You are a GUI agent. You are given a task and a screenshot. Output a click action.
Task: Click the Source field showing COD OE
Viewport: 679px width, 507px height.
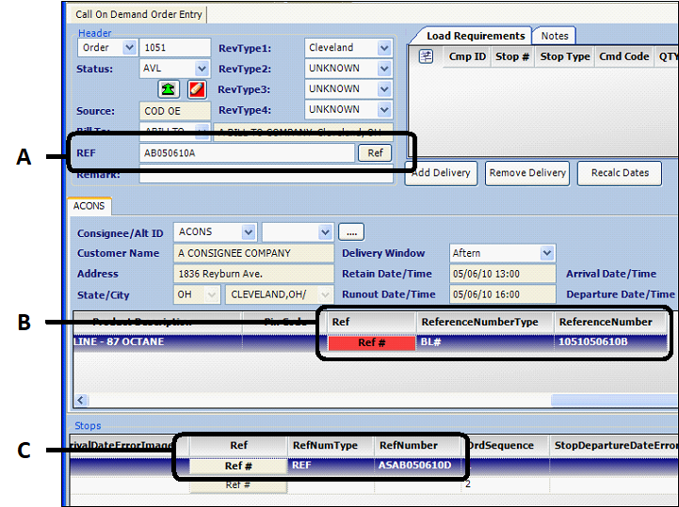tap(175, 111)
